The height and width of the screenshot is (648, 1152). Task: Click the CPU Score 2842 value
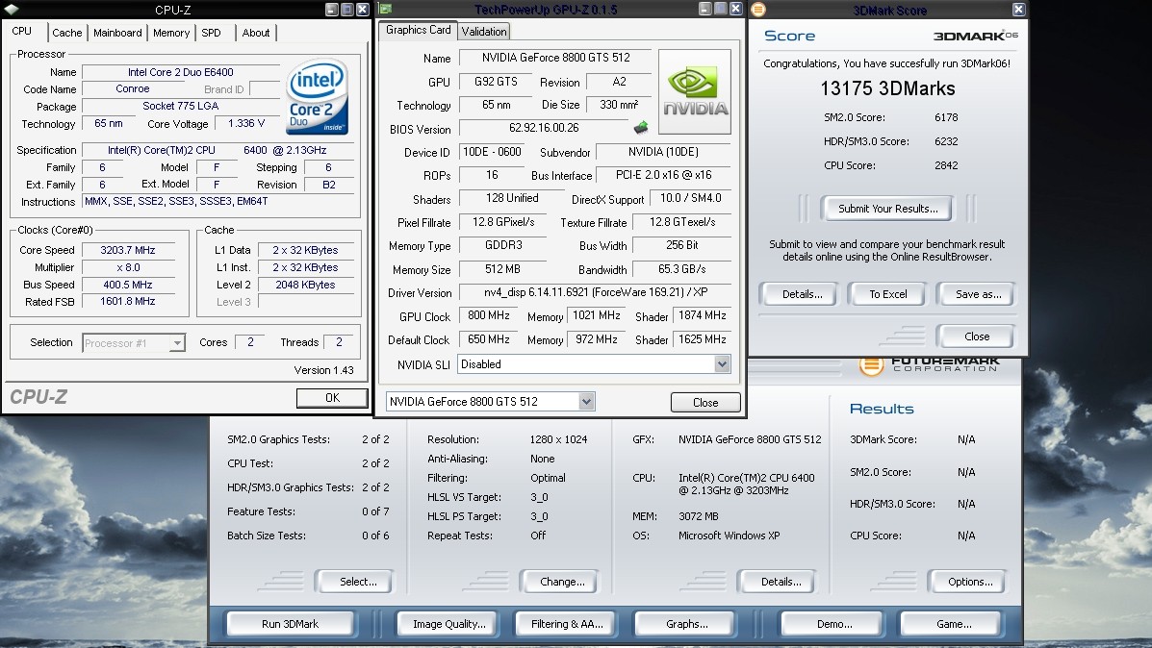pos(946,165)
